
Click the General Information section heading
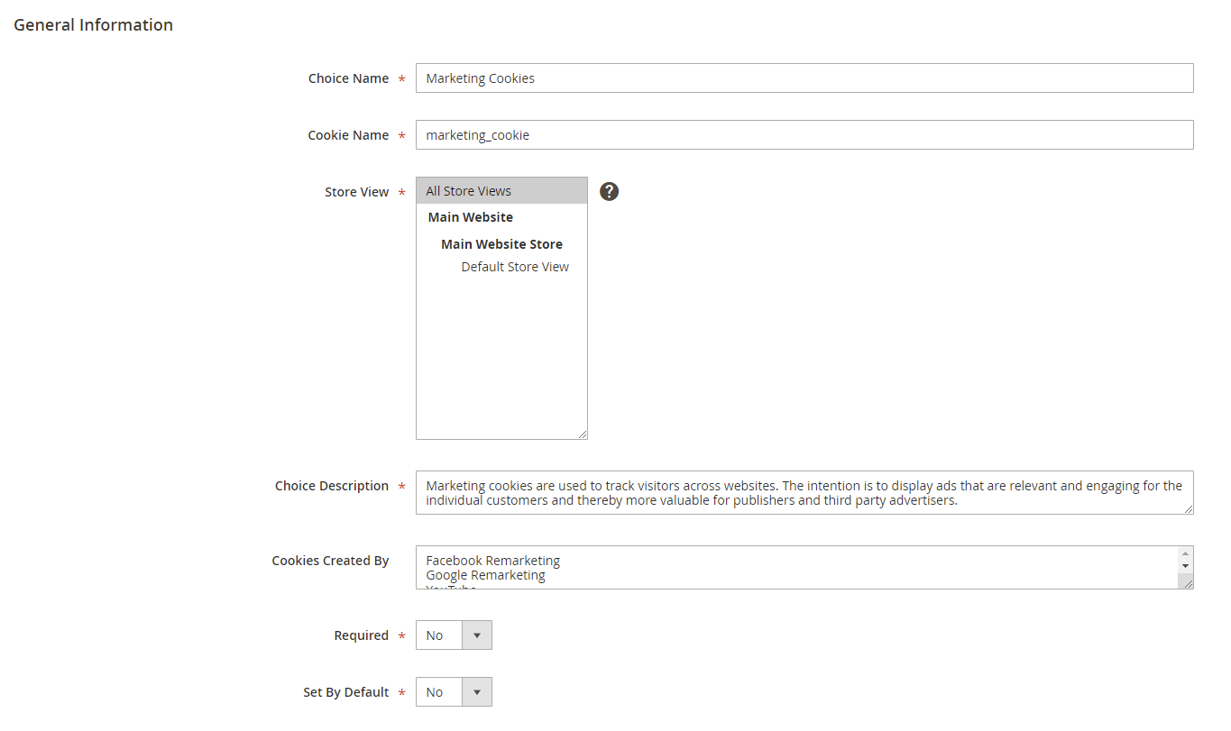[93, 25]
